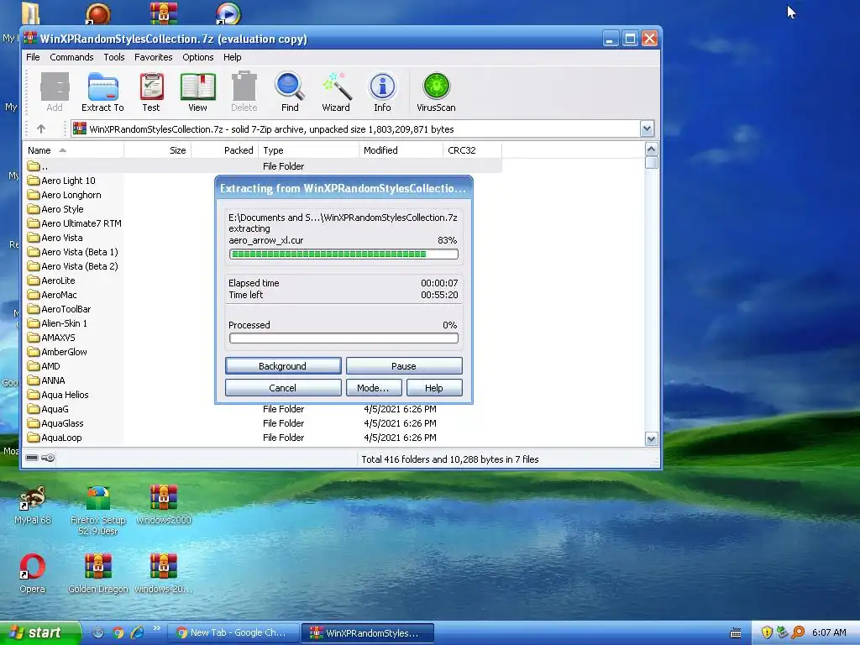
Task: Select the Aero Ultimate7 RTM folder
Action: pyautogui.click(x=75, y=223)
